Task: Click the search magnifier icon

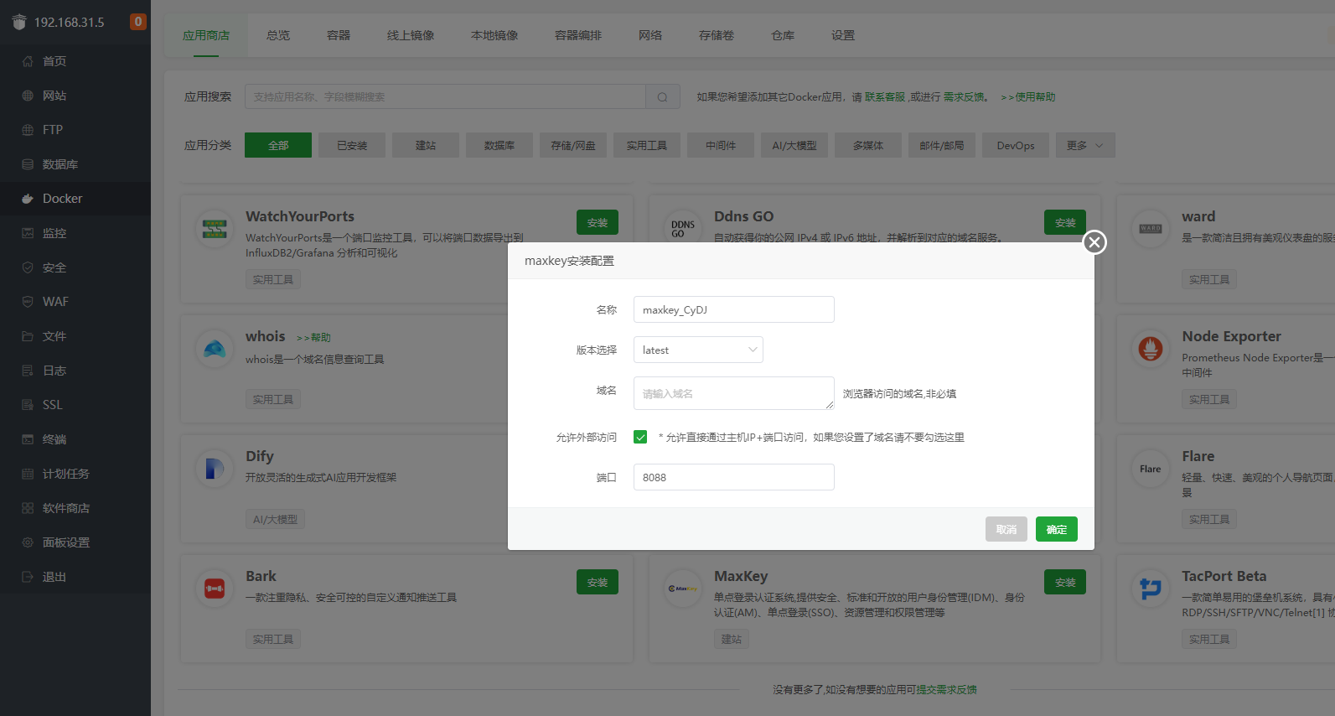Action: [662, 97]
